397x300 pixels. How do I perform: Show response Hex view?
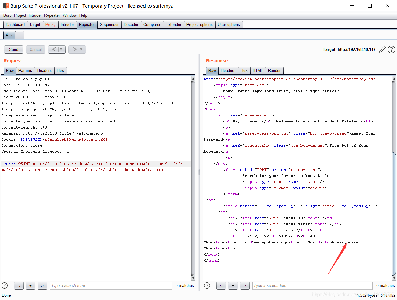tap(244, 71)
